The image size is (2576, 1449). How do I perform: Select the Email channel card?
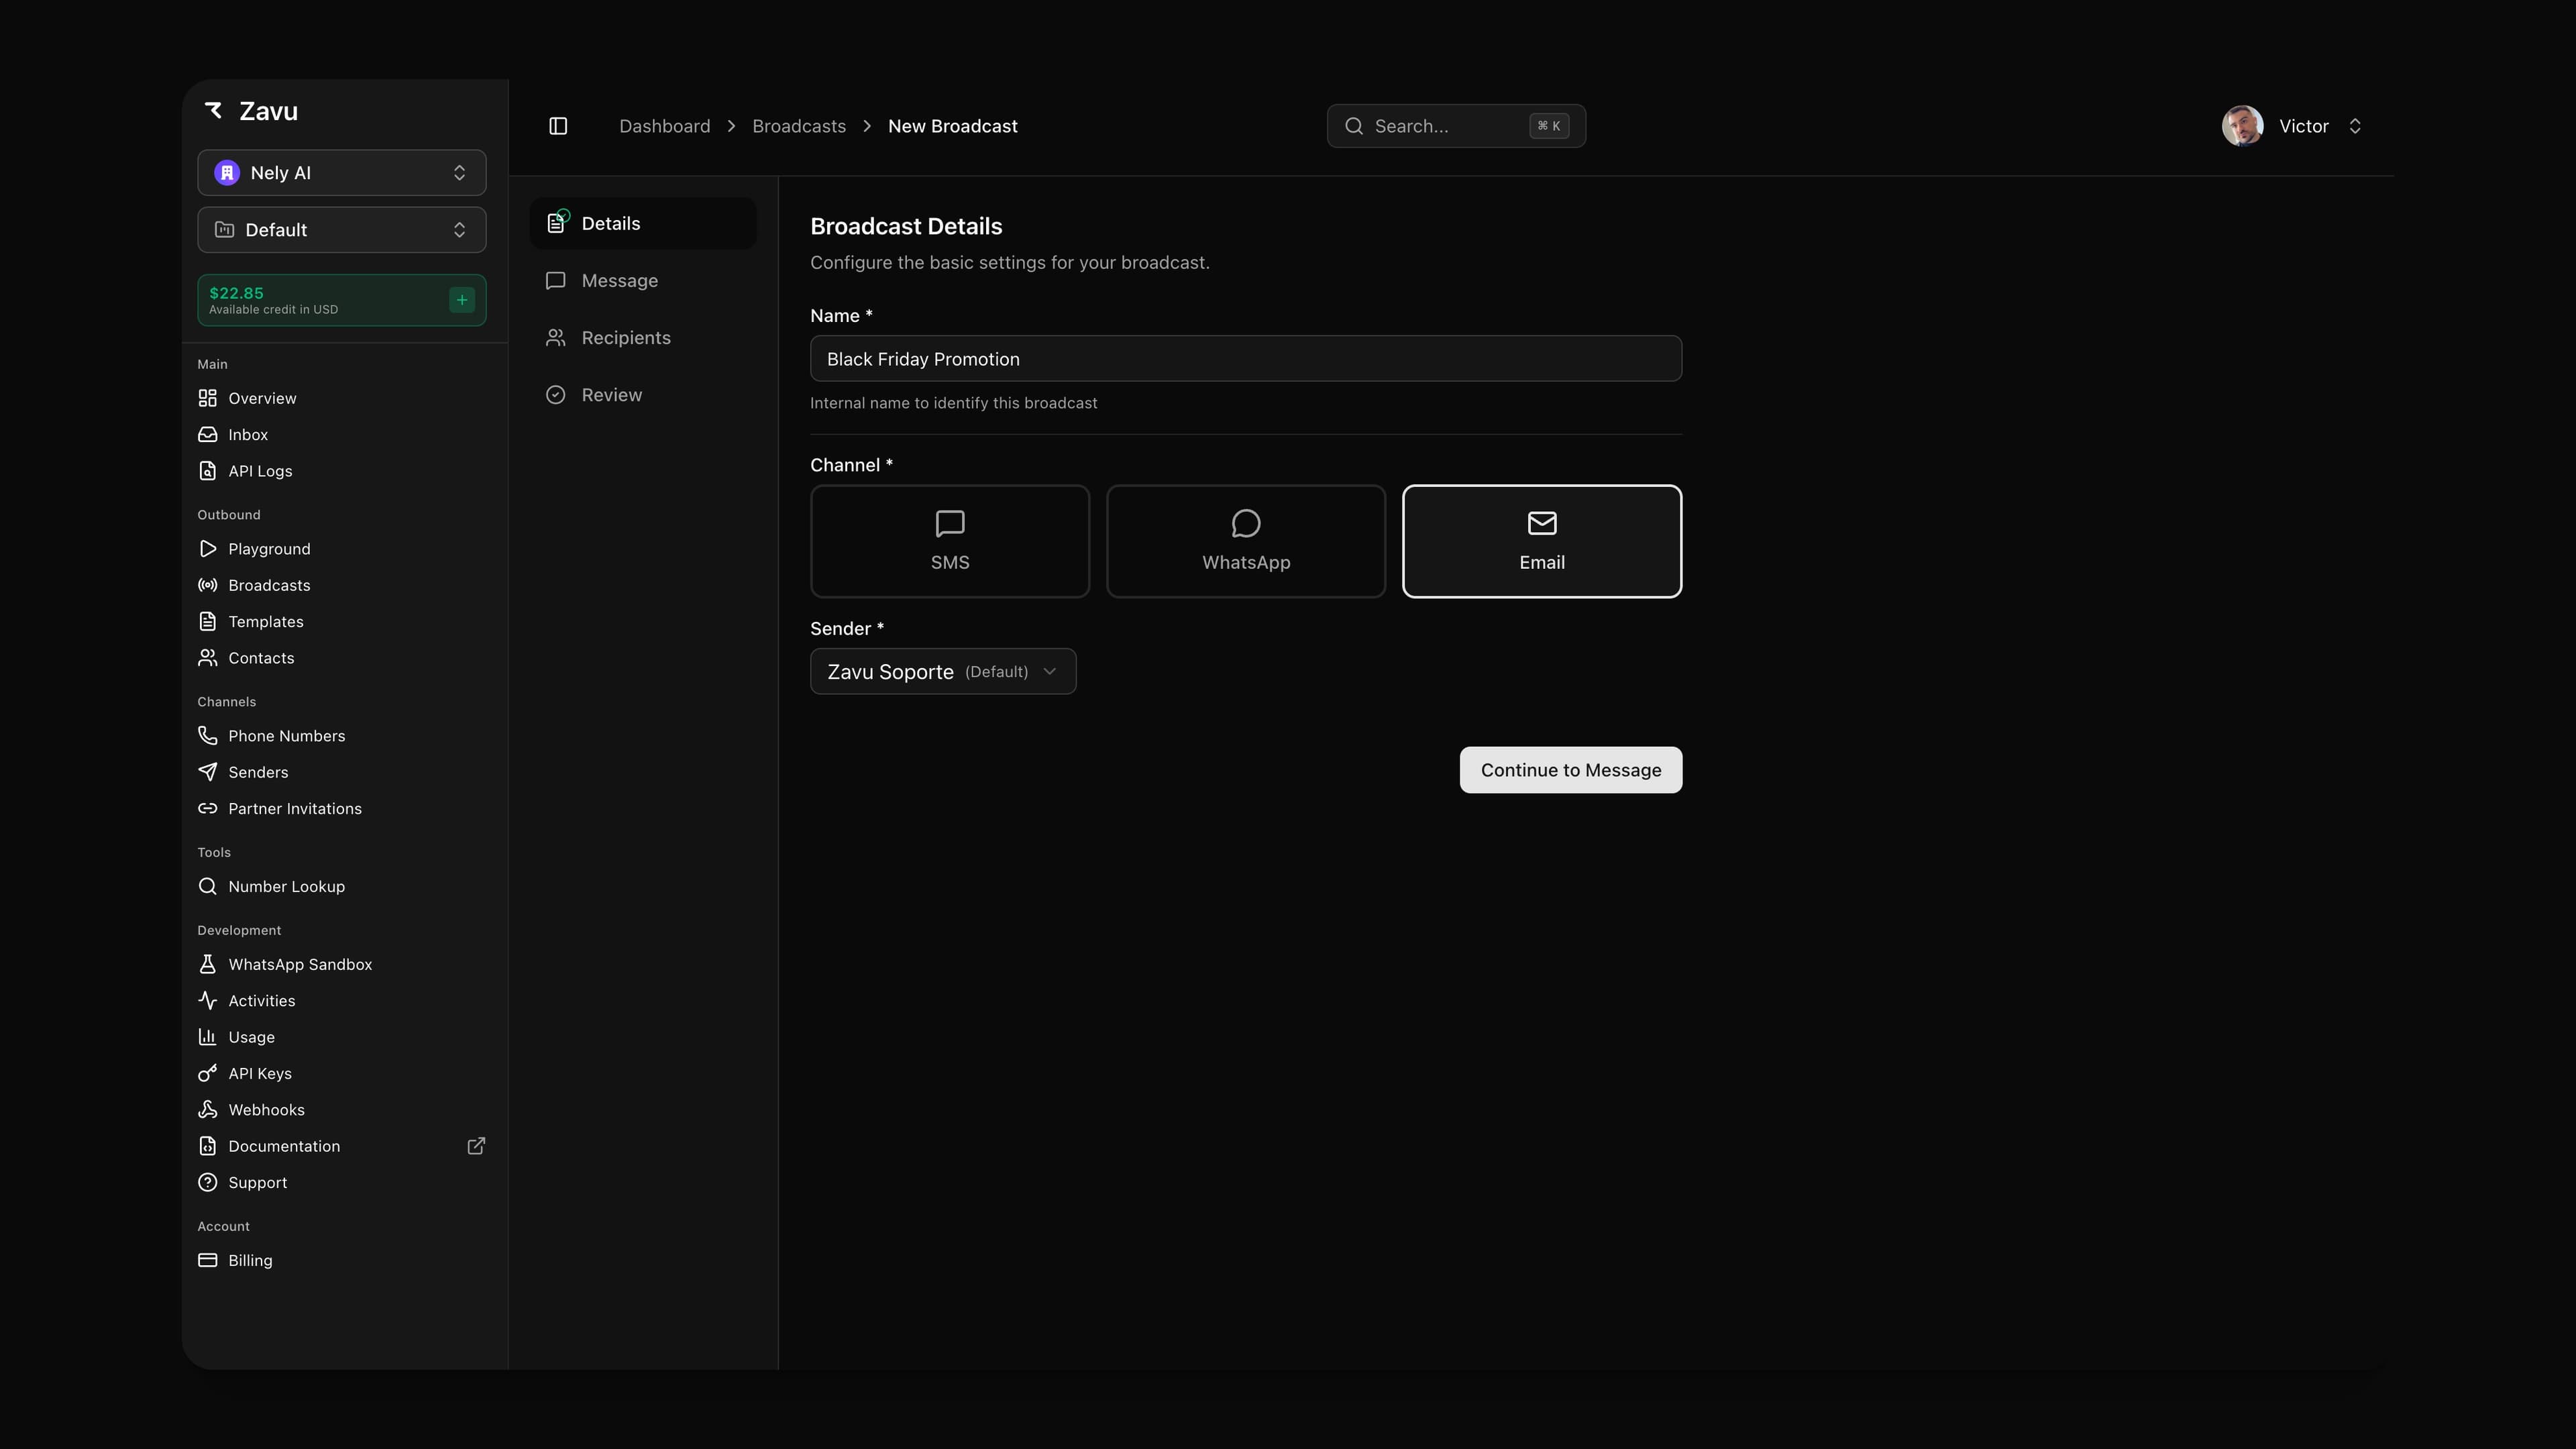(x=1541, y=541)
